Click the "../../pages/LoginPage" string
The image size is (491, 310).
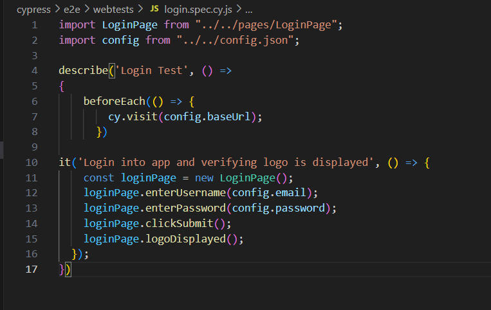[266, 25]
